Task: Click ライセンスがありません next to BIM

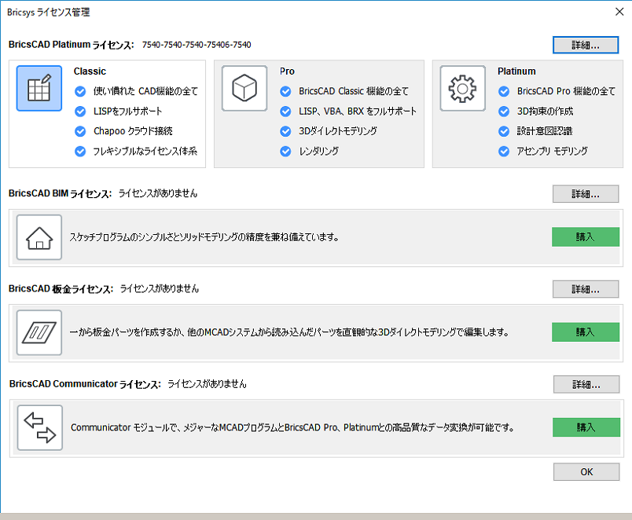Action: coord(158,193)
